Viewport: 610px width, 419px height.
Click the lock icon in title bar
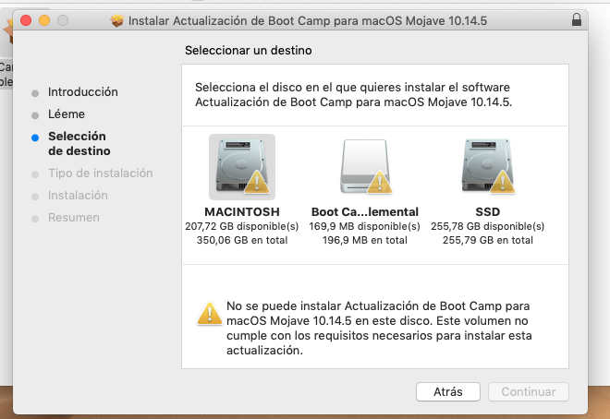coord(578,19)
